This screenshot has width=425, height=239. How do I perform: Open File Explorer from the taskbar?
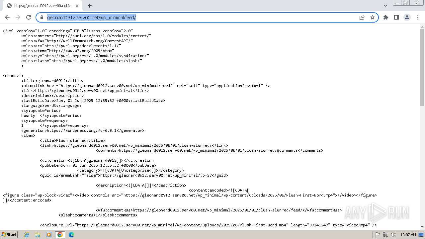(38, 235)
